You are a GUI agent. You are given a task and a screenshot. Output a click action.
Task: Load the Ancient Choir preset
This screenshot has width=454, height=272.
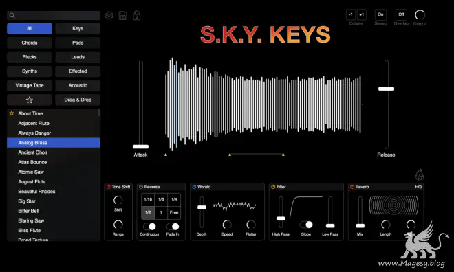point(54,152)
